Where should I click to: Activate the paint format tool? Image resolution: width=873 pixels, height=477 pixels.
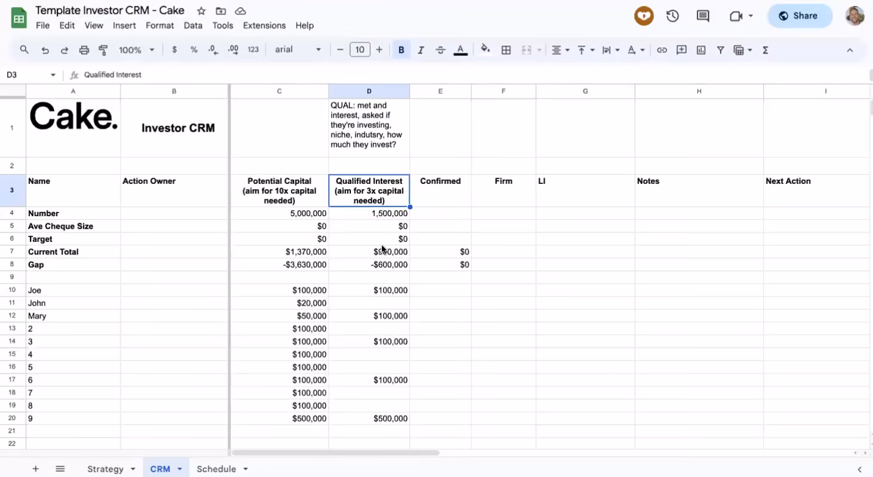click(x=103, y=50)
